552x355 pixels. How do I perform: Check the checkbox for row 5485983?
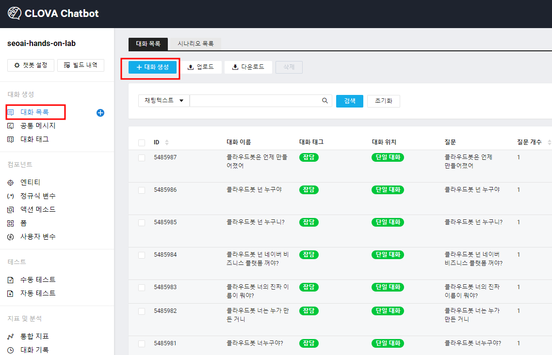point(141,287)
